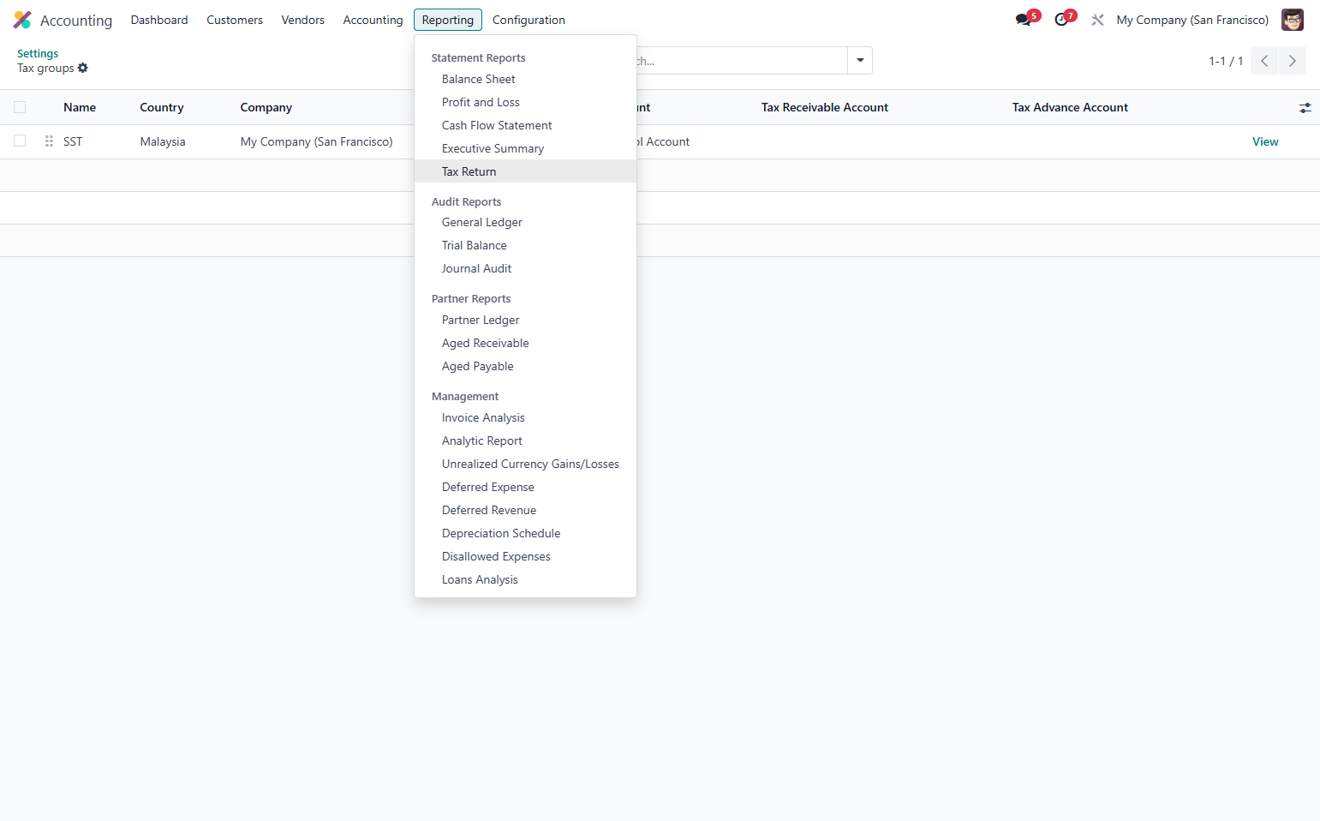
Task: Click the debug tools wrench icon
Action: (1097, 20)
